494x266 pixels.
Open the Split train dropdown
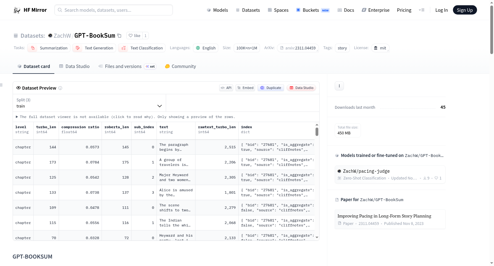point(89,103)
